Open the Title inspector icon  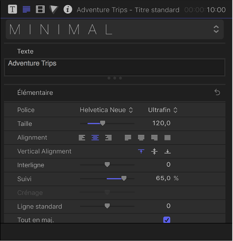click(x=12, y=9)
